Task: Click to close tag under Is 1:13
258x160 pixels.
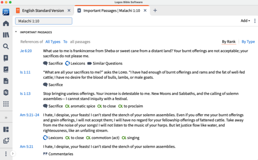Action: (107, 106)
